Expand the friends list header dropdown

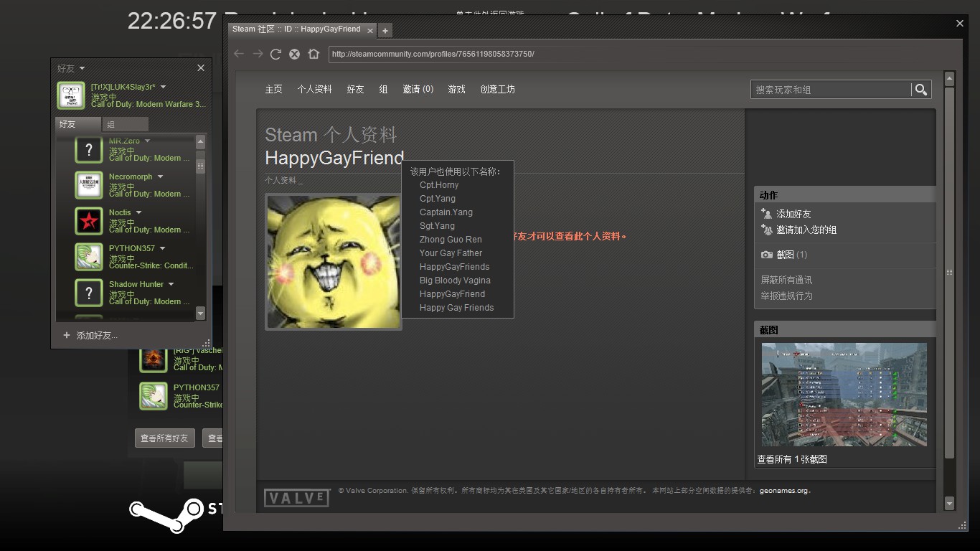(82, 68)
